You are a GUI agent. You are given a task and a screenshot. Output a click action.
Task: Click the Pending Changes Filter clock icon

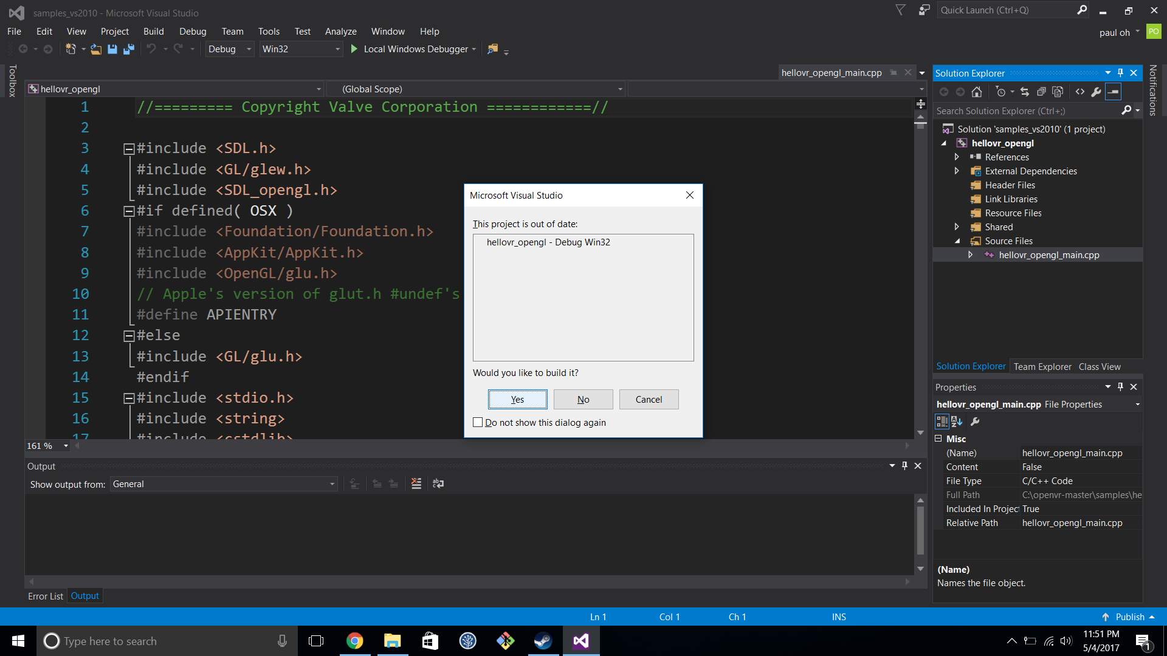[x=1001, y=92]
